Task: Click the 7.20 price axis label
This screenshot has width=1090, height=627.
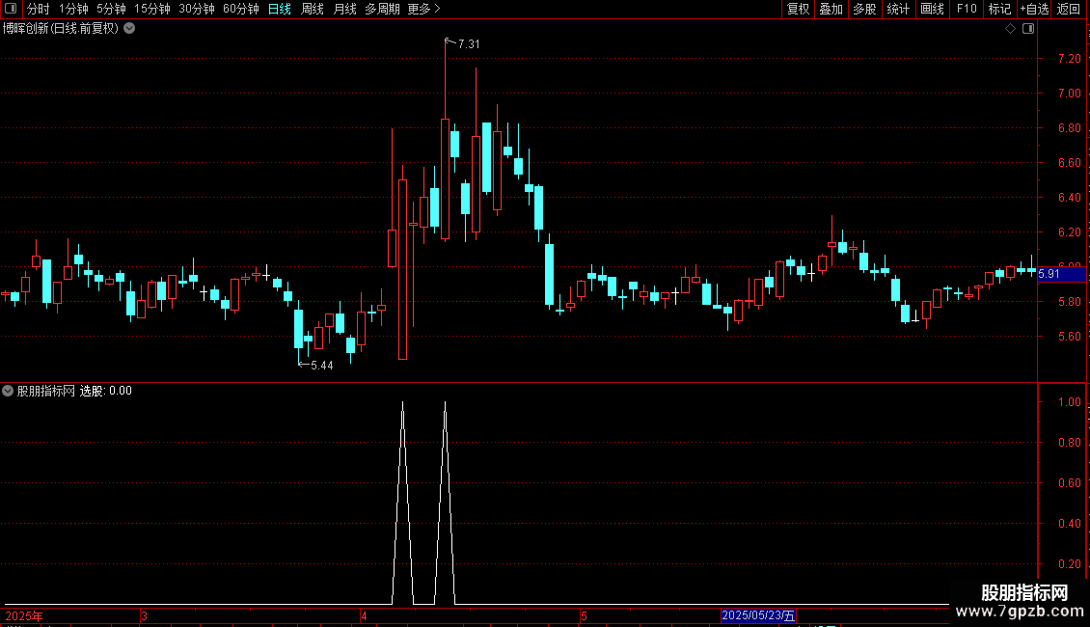Action: coord(1069,59)
